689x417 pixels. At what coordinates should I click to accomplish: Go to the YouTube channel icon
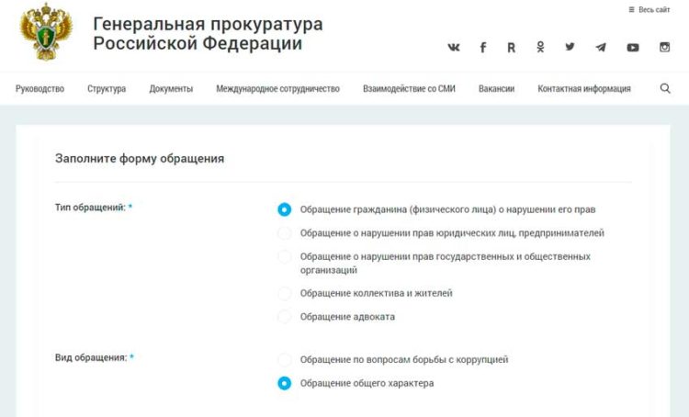(633, 47)
